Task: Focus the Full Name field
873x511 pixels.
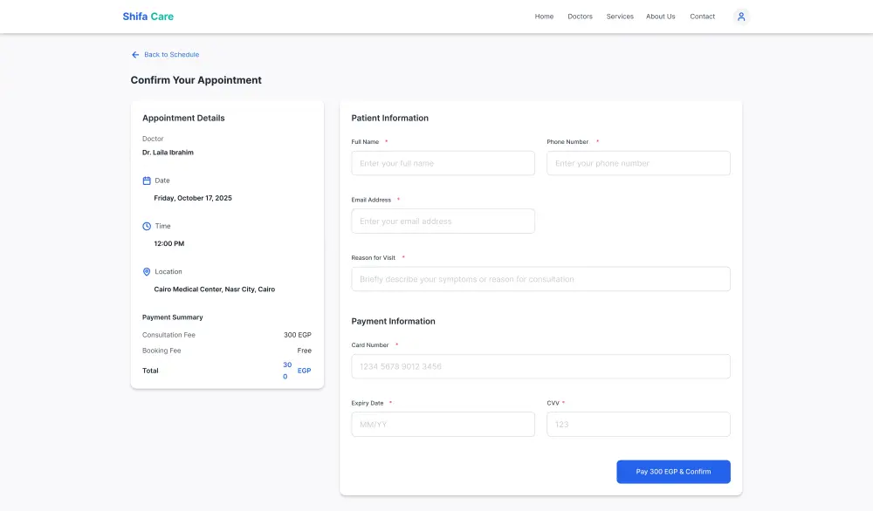Action: [443, 163]
